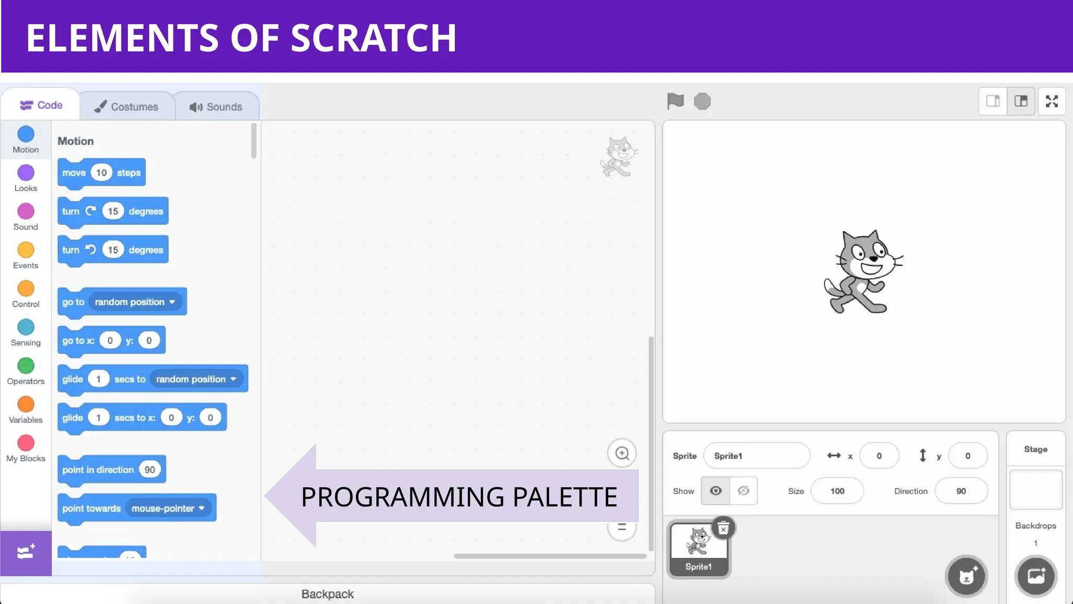Image resolution: width=1073 pixels, height=604 pixels.
Task: Click the point in direction block
Action: click(x=112, y=470)
